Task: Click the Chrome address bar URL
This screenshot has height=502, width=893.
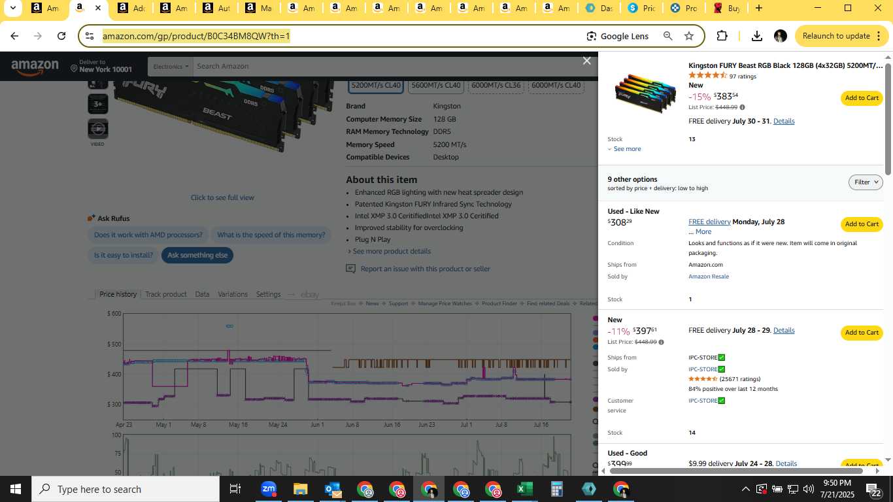Action: [196, 36]
